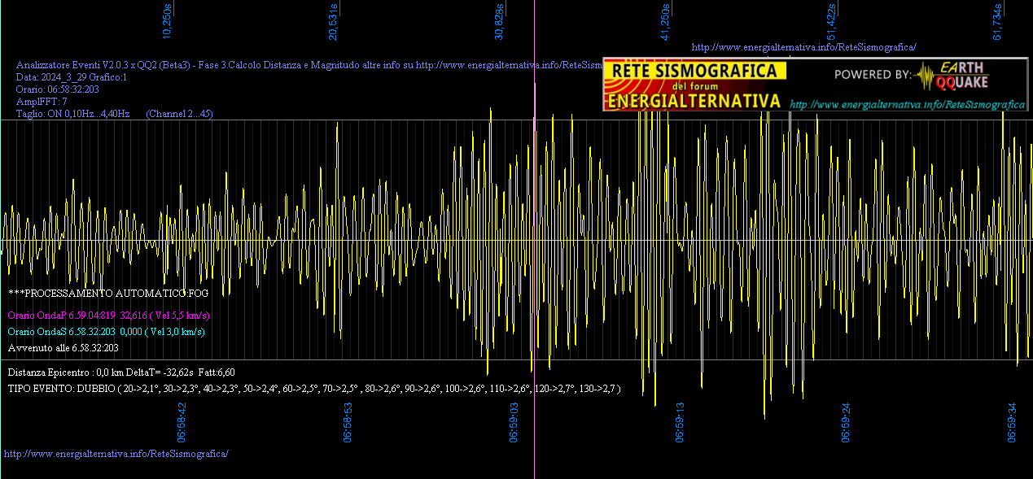Click the Data: 2024_3_29 Grafico:1 line

tap(72, 77)
